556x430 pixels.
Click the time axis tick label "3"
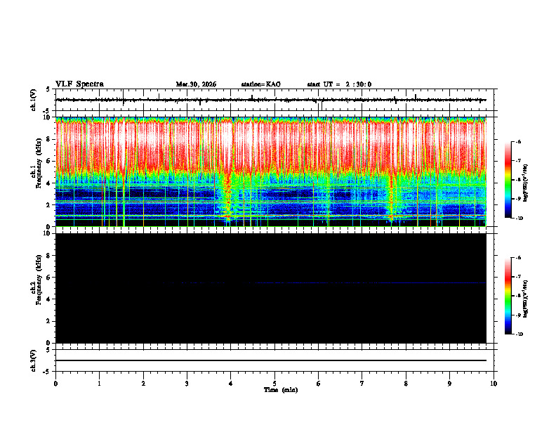pyautogui.click(x=187, y=384)
